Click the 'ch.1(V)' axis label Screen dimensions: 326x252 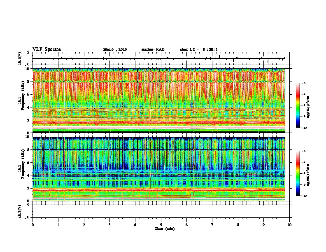pos(20,58)
